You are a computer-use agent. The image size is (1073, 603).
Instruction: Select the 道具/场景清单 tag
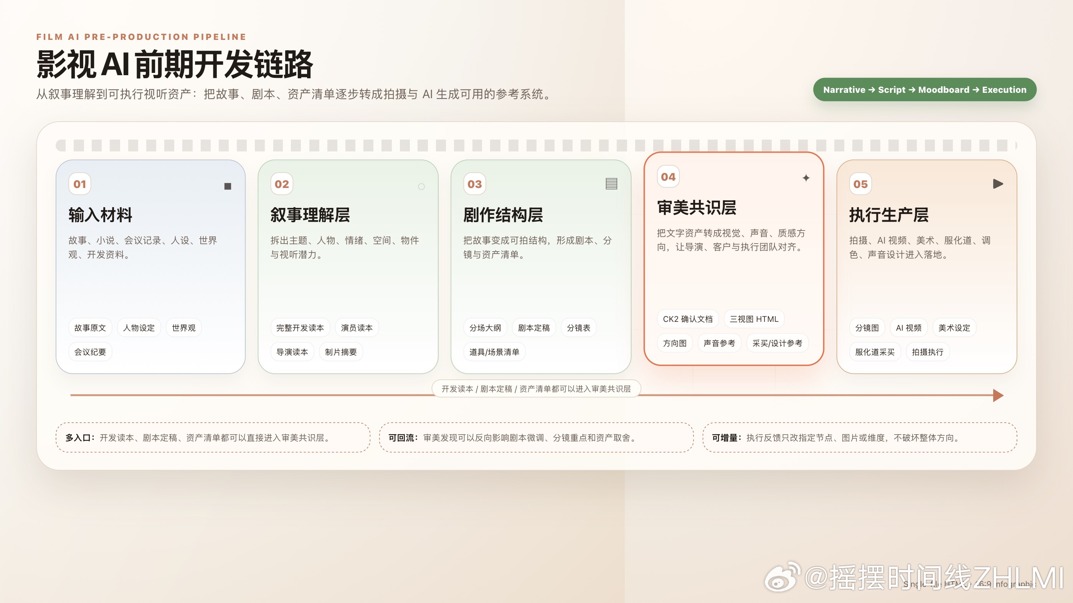pos(494,352)
